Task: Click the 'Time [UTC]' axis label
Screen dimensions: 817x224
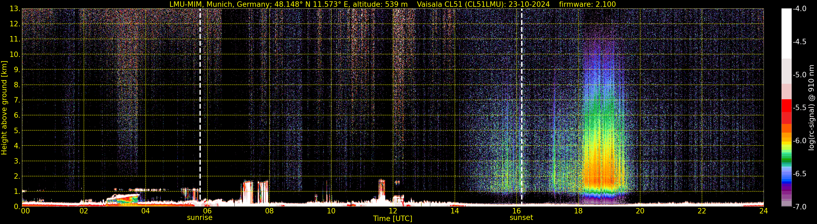Action: (x=393, y=219)
